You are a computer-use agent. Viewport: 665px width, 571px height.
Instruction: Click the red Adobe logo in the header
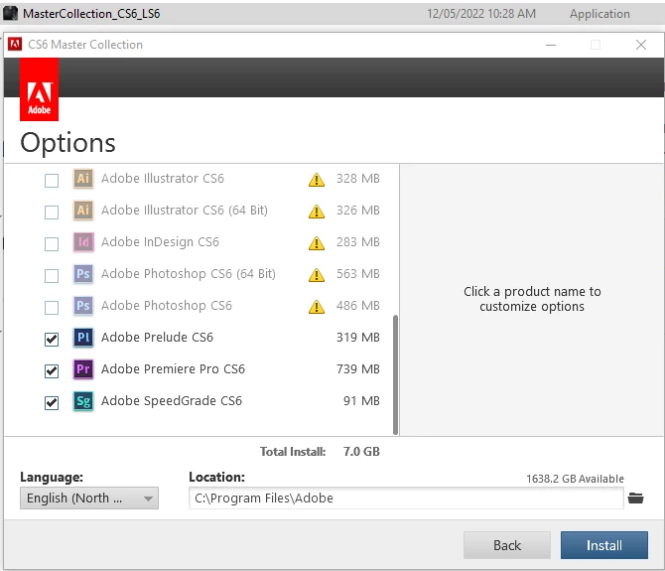[x=39, y=89]
